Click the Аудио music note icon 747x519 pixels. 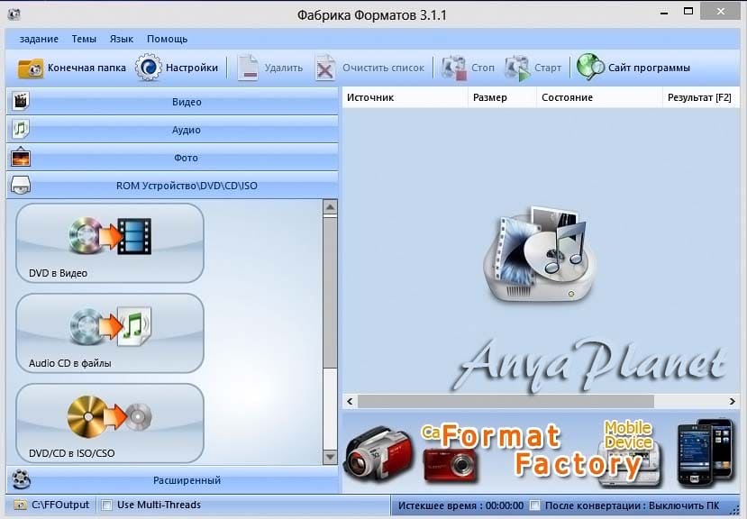(21, 129)
